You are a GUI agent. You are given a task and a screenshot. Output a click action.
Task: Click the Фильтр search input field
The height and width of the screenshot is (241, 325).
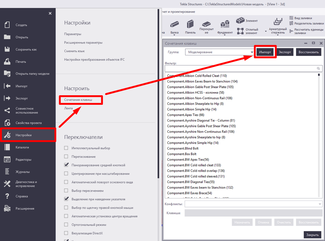243,68
